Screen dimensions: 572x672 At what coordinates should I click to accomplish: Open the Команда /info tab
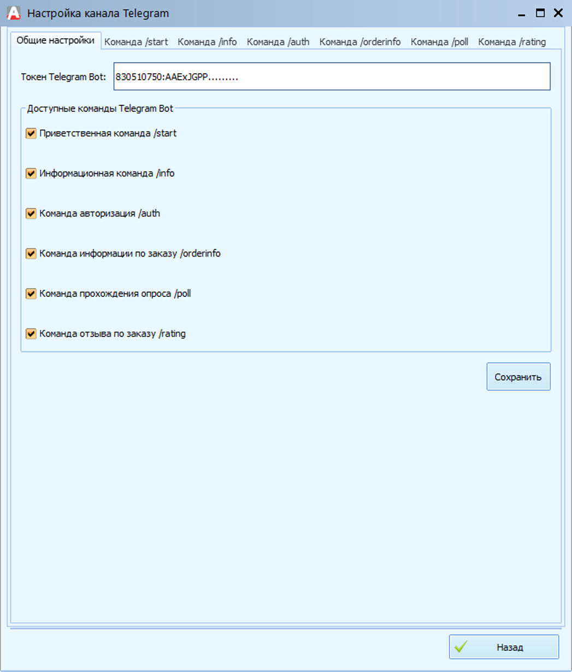[x=207, y=42]
